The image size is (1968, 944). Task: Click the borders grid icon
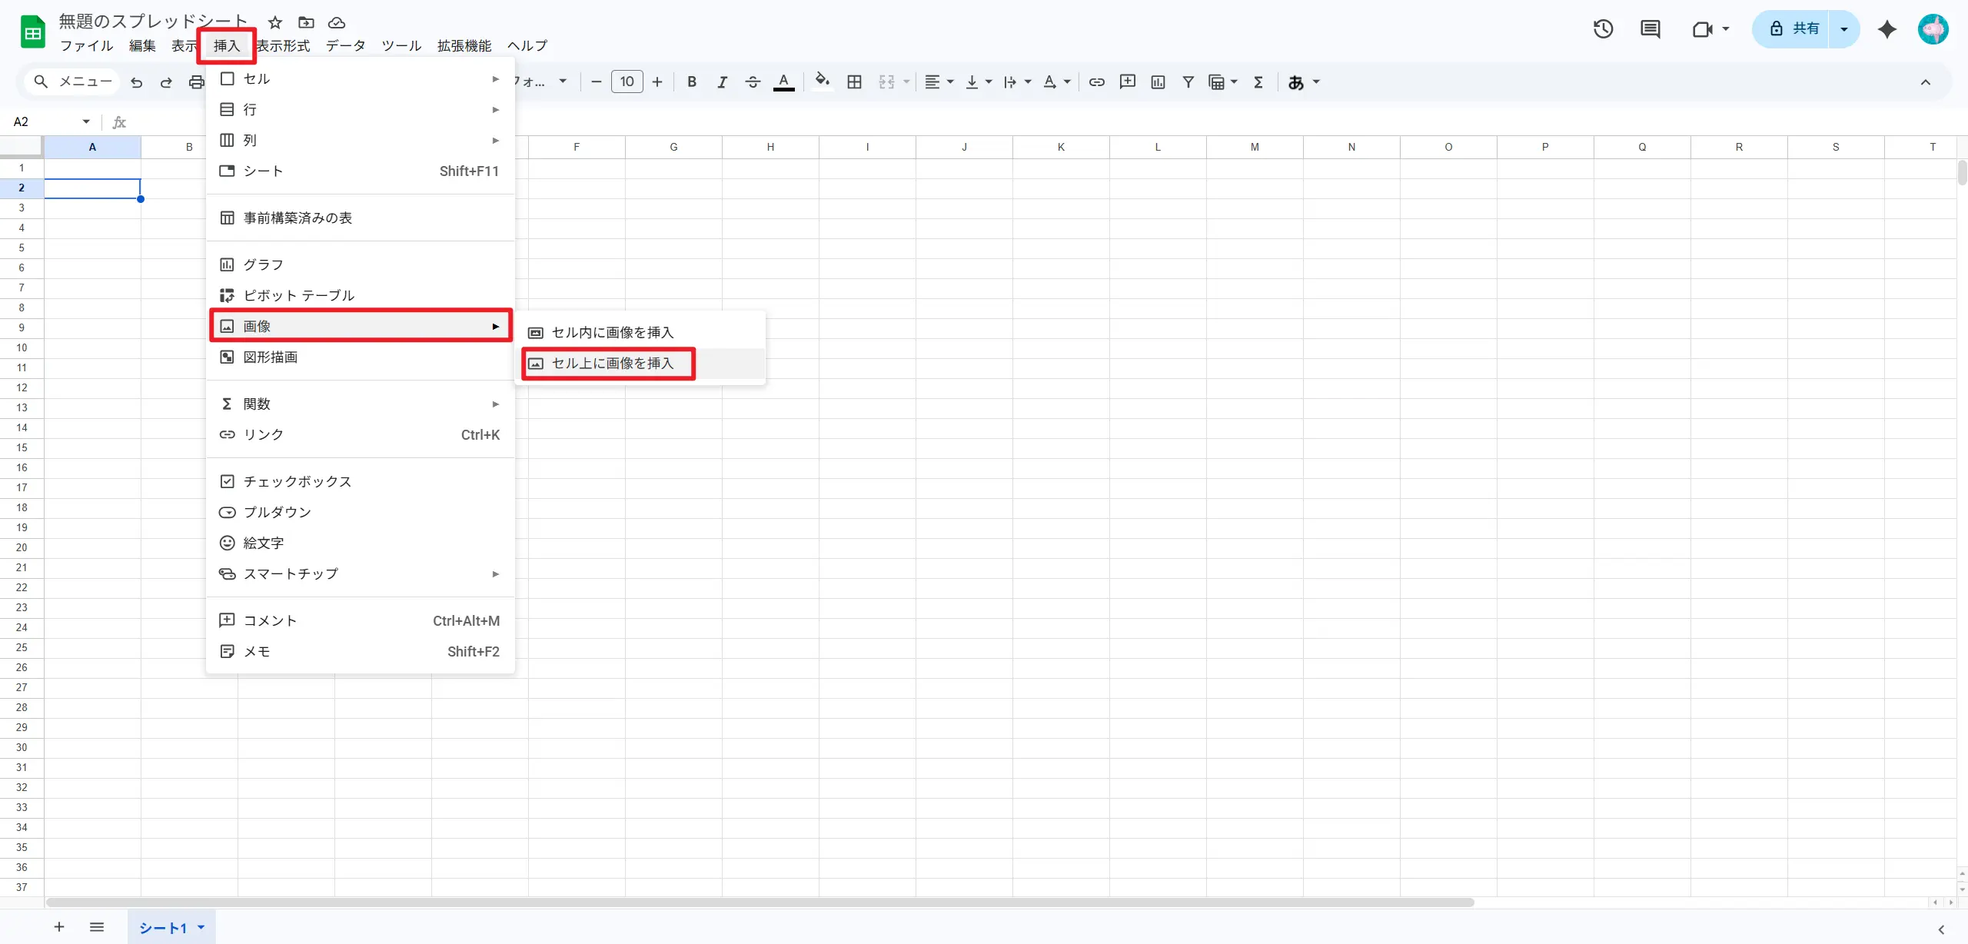tap(854, 81)
